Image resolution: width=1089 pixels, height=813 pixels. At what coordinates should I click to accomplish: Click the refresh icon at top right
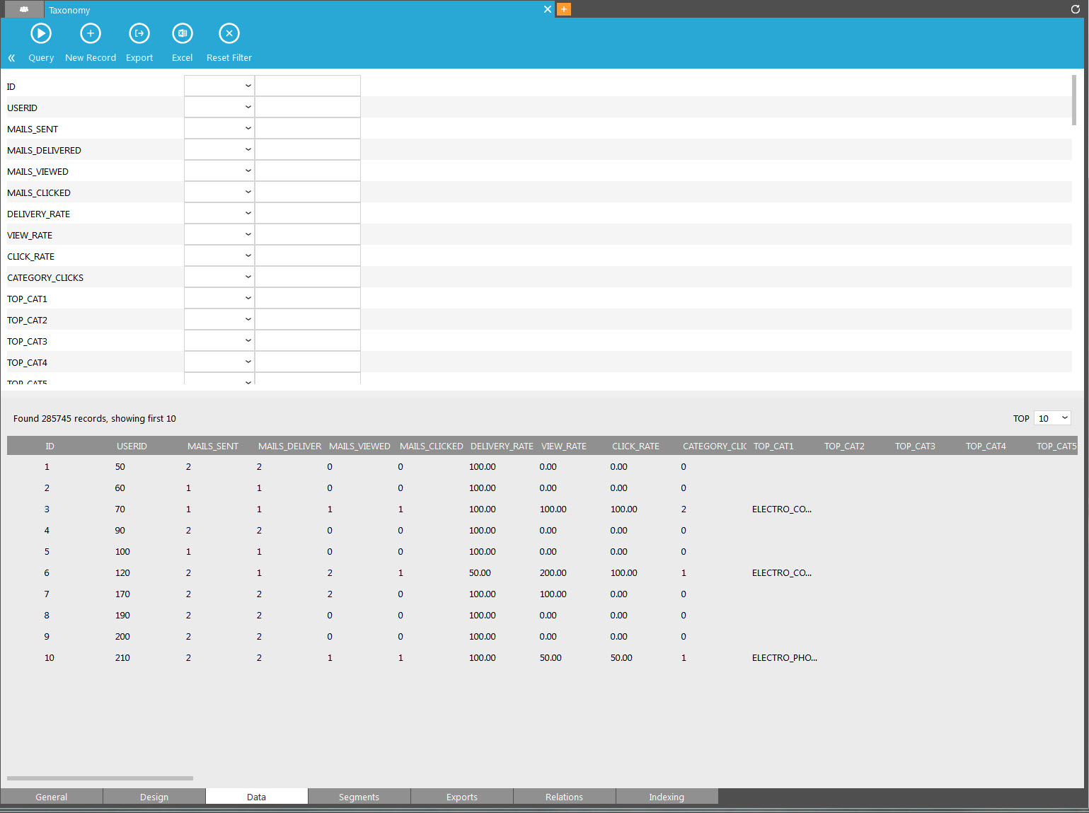click(1076, 9)
